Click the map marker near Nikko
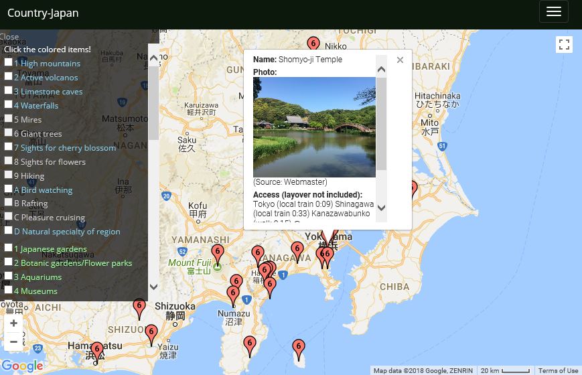Viewport: 582px width, 375px height. coord(313,46)
